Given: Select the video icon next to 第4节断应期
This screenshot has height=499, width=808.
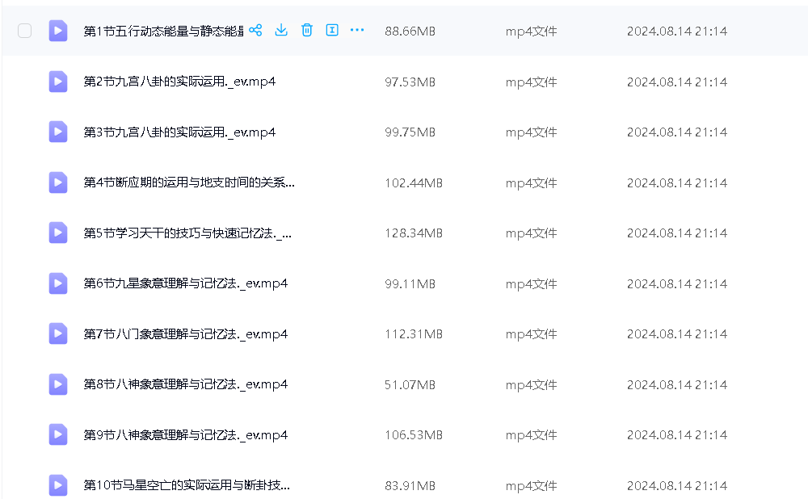Looking at the screenshot, I should tap(58, 182).
